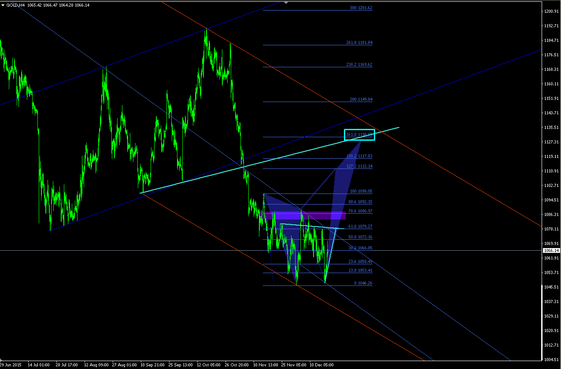Viewport: 561px width, 369px height.
Task: Click the 28 Jul 17:00 time label
Action: [67, 365]
